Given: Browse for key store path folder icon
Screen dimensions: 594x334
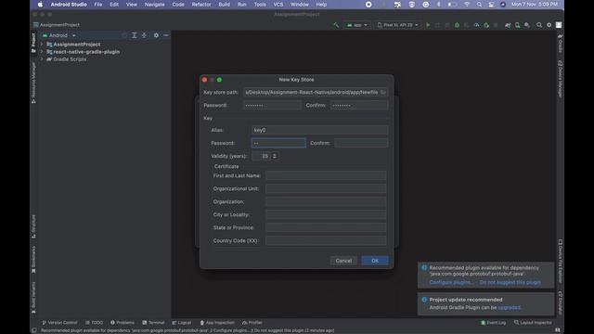Looking at the screenshot, I should [383, 92].
